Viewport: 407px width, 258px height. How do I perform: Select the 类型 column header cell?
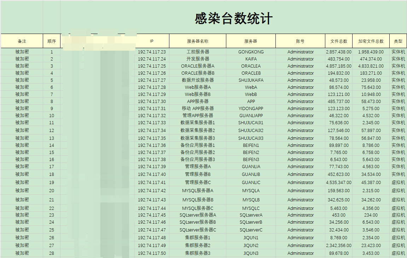point(398,41)
